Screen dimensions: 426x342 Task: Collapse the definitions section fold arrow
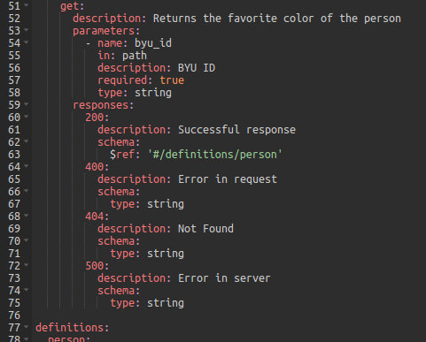(27, 327)
